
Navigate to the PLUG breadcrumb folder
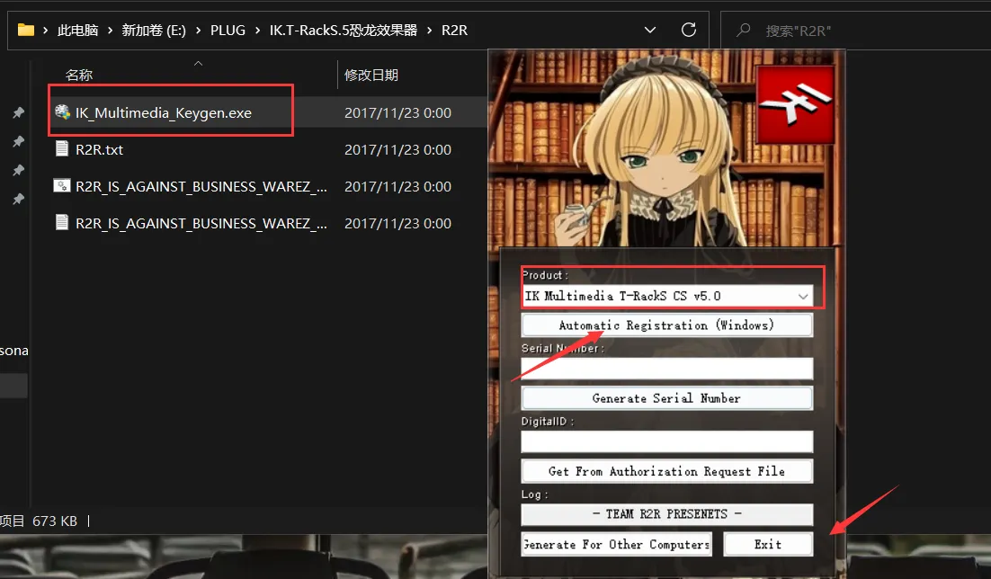(228, 31)
